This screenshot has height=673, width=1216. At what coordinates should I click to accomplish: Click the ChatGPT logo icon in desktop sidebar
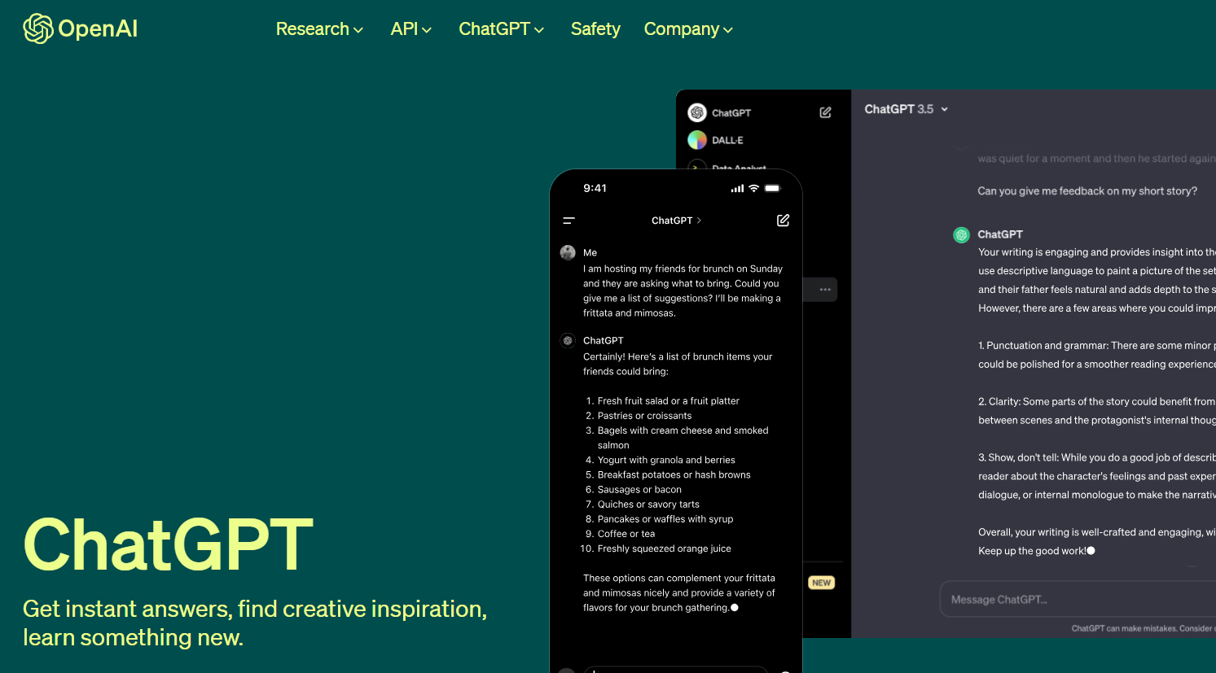click(697, 112)
